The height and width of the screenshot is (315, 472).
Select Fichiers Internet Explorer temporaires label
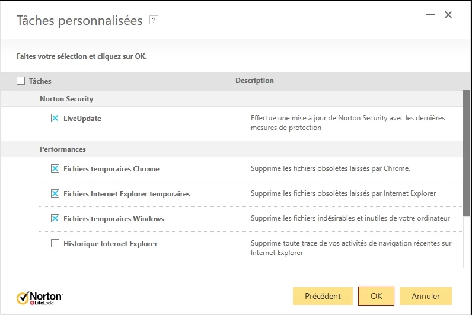[127, 193]
